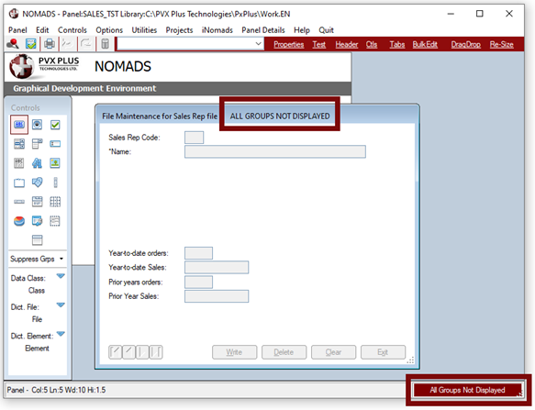Viewport: 535px width, 410px height.
Task: Click the All Groups Not Displayed status indicator
Action: (467, 390)
